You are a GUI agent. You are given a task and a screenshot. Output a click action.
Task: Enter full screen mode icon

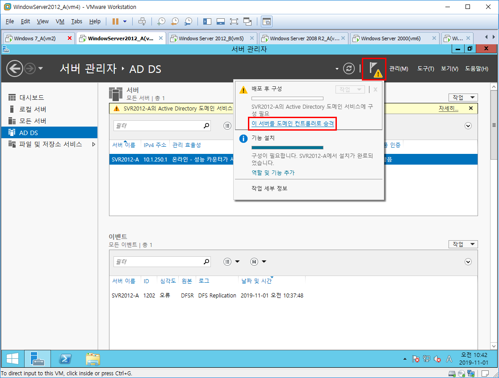coord(234,21)
